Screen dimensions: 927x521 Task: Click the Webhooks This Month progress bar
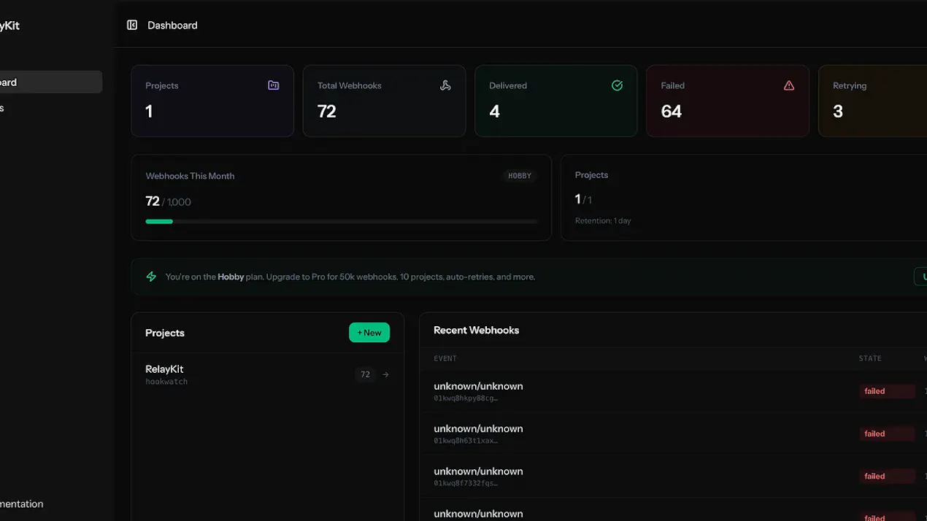click(341, 221)
